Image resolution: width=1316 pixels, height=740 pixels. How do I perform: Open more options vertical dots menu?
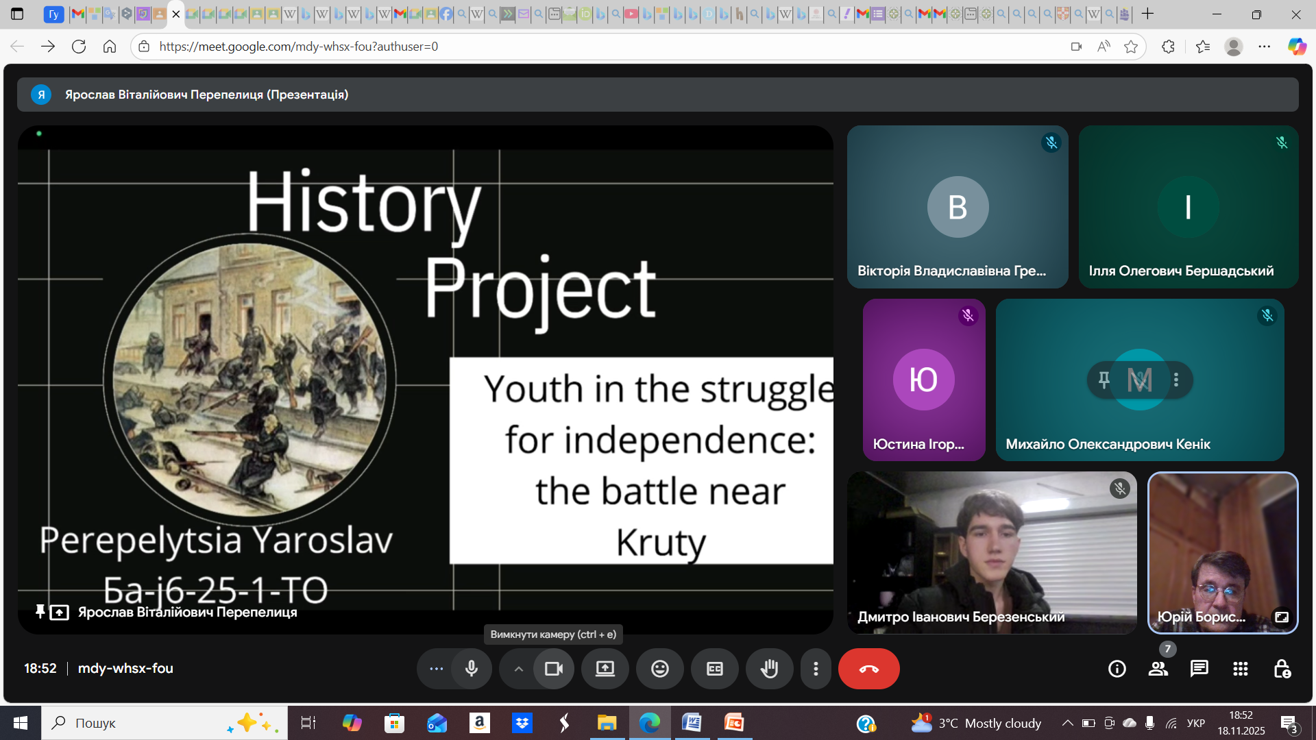[x=815, y=669]
